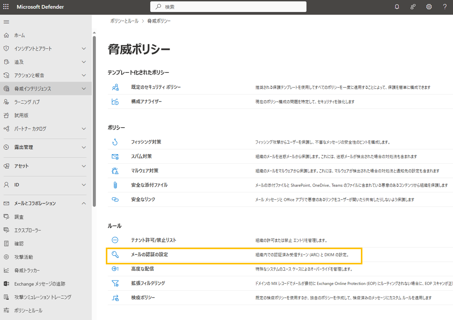Expand the アクションと報告 chevron
Viewport: 453px width, 320px height.
click(x=84, y=75)
